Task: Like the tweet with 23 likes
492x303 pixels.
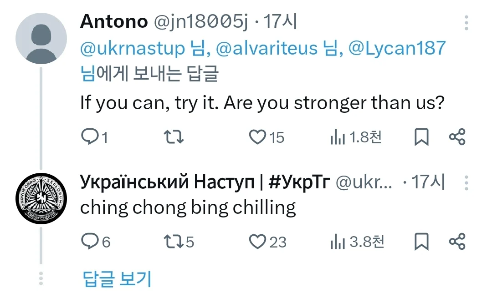Action: (267, 242)
